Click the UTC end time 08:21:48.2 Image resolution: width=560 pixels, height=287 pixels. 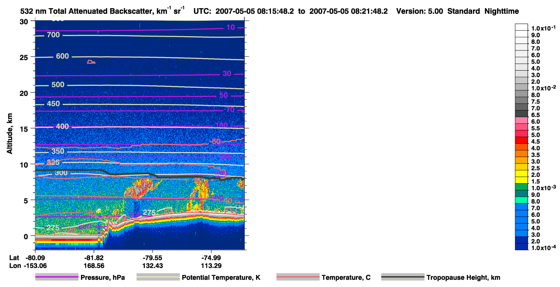[x=369, y=11]
